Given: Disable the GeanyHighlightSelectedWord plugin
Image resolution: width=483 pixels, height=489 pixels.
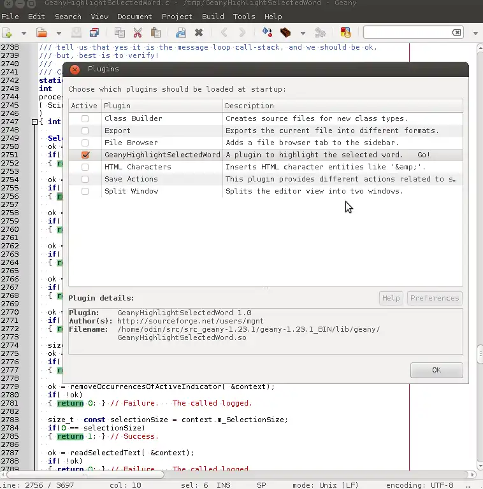Looking at the screenshot, I should pyautogui.click(x=85, y=155).
